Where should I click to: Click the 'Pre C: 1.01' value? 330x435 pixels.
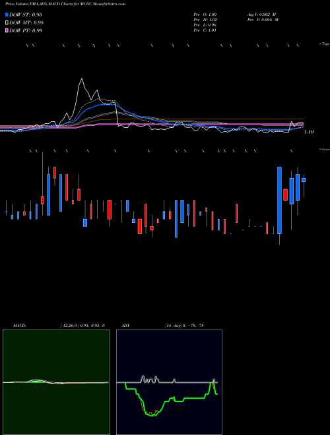click(205, 30)
